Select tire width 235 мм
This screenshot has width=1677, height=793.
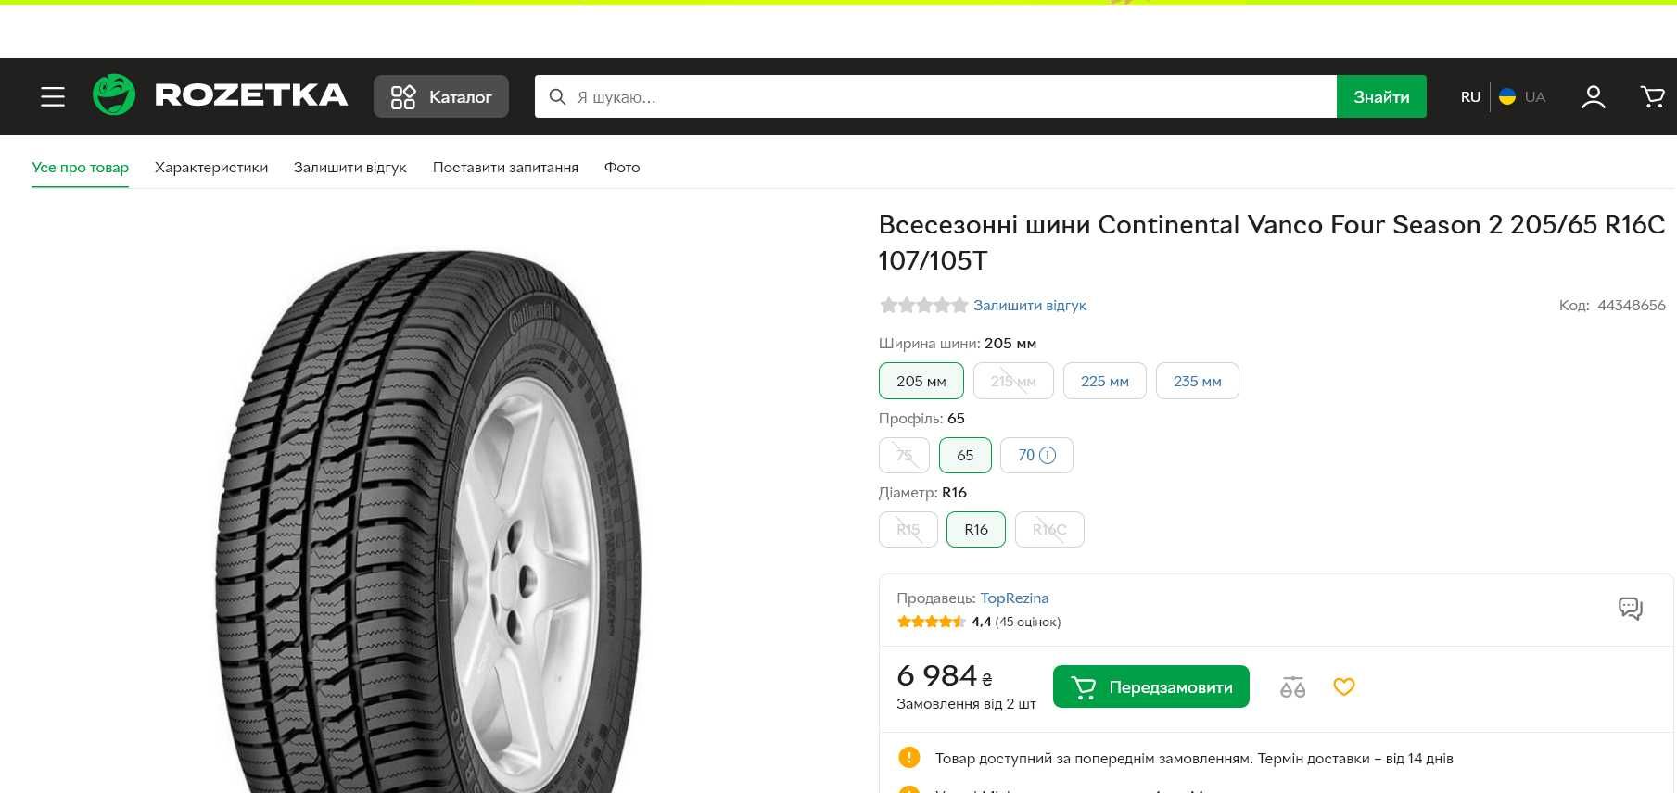[1198, 381]
